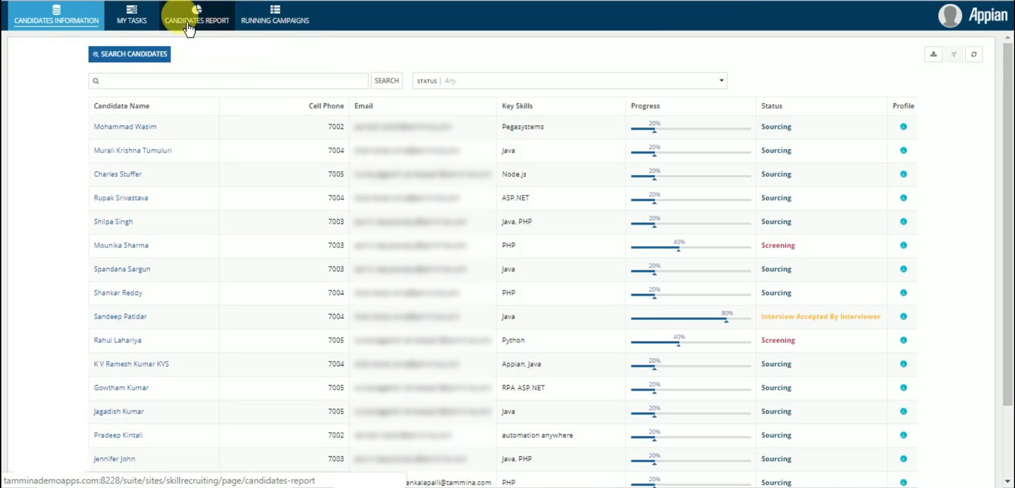Open candidate Shilpa Singh
Screen dimensions: 1015x488
(113, 222)
